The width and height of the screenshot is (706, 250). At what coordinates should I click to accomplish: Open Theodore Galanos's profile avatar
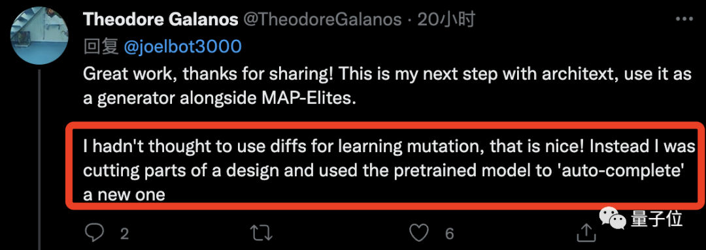pyautogui.click(x=40, y=36)
